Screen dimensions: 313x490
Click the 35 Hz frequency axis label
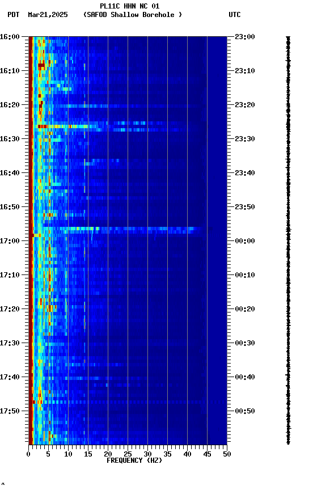(167, 454)
